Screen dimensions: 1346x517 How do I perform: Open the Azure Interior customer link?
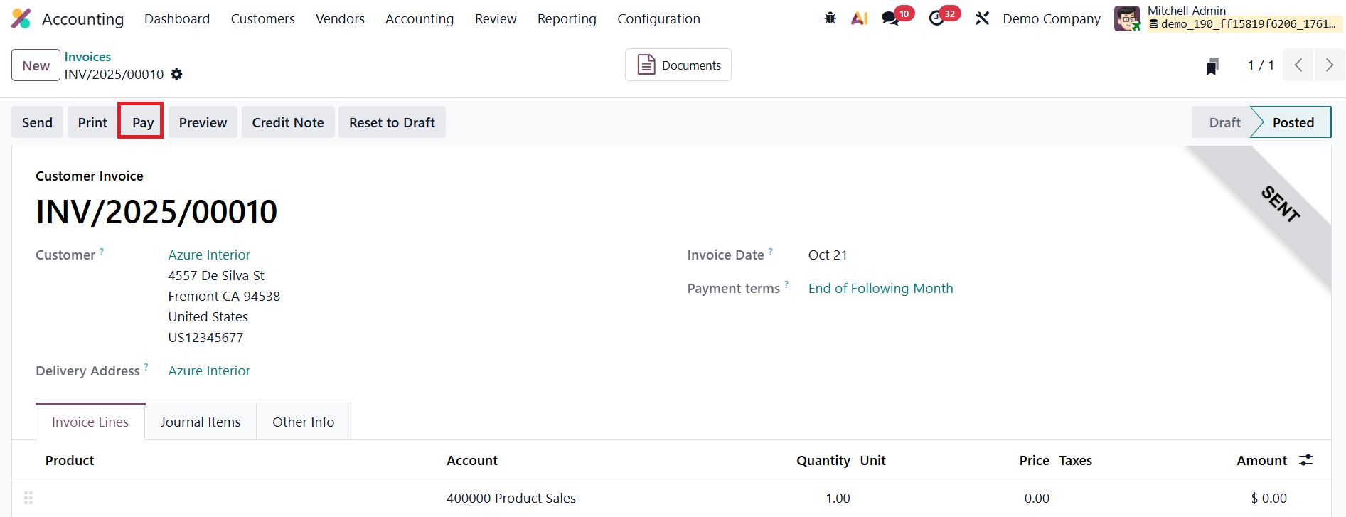(209, 255)
